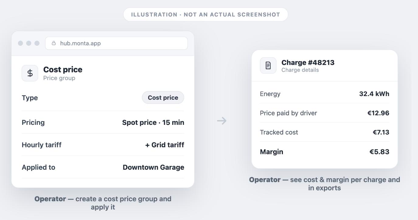Screen dimensions: 418x220
Task: Click the "Downtown Garage" value
Action: (153, 167)
